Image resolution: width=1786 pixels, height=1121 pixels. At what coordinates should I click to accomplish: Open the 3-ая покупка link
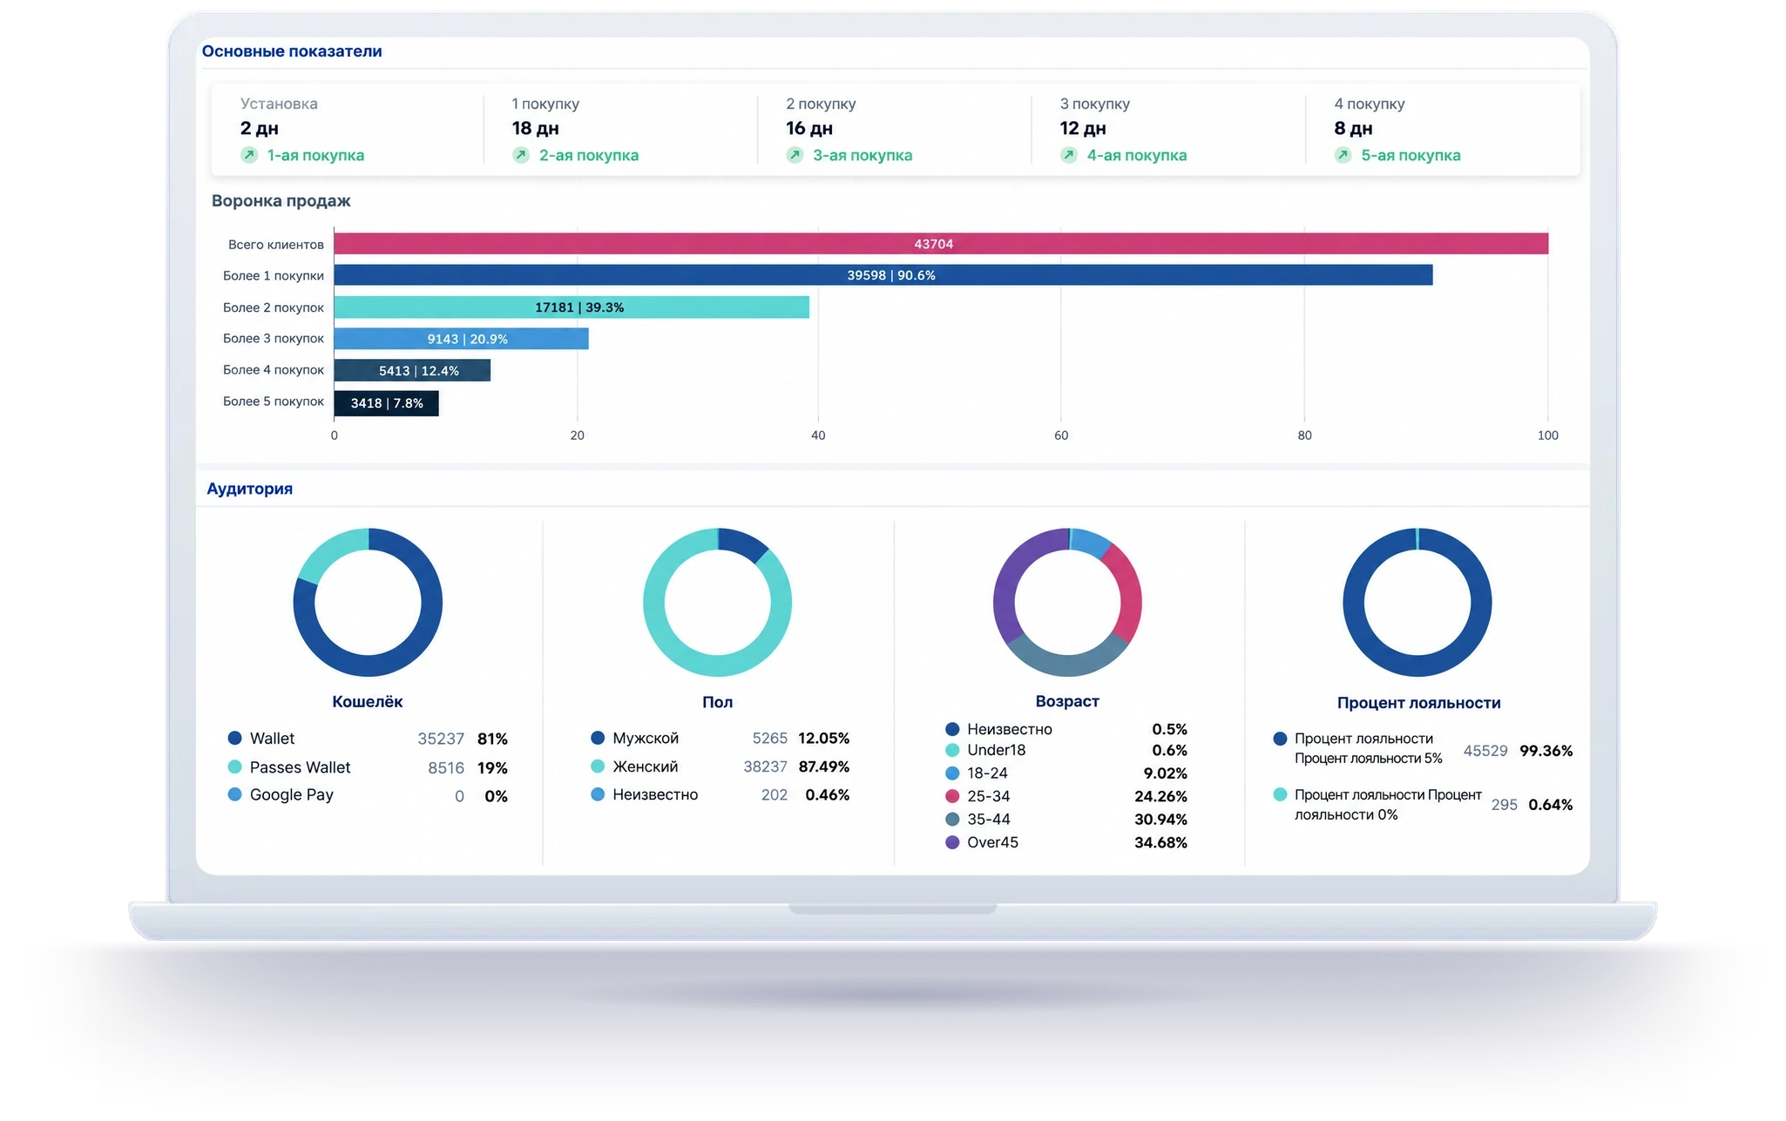pyautogui.click(x=863, y=155)
